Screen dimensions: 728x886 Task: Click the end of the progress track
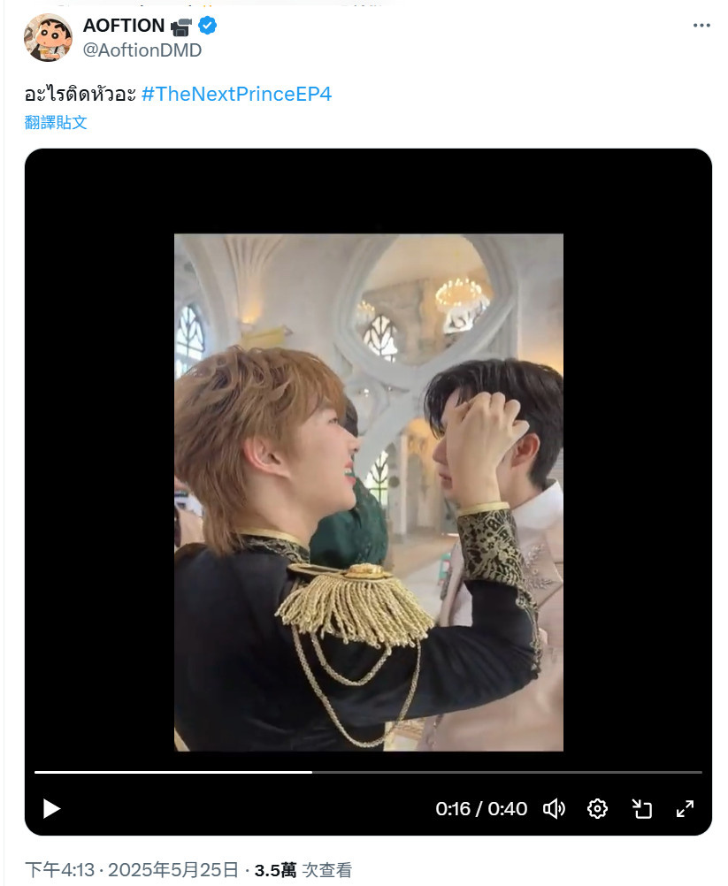pos(700,772)
